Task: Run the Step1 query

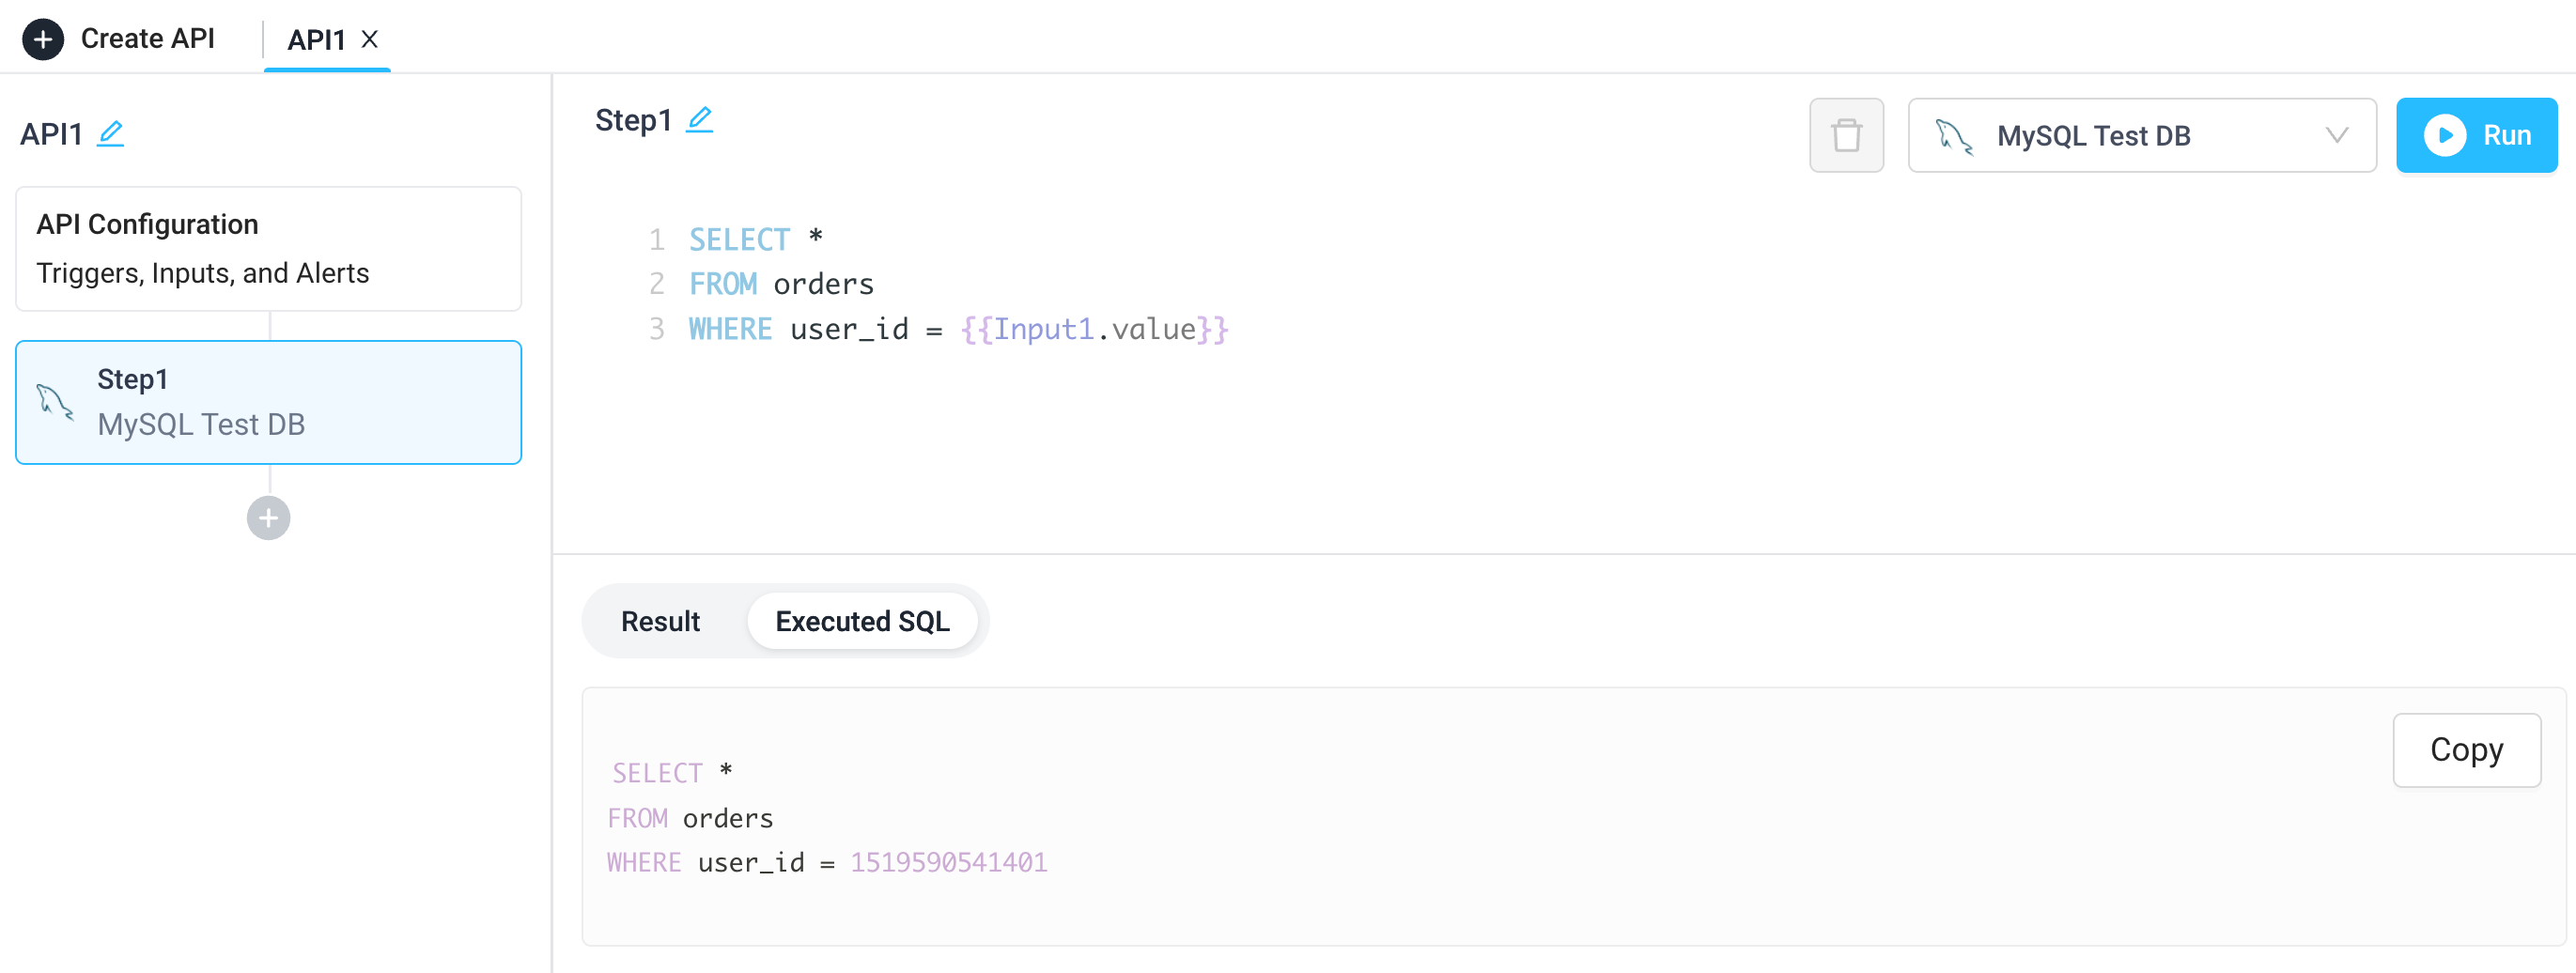Action: click(2477, 134)
